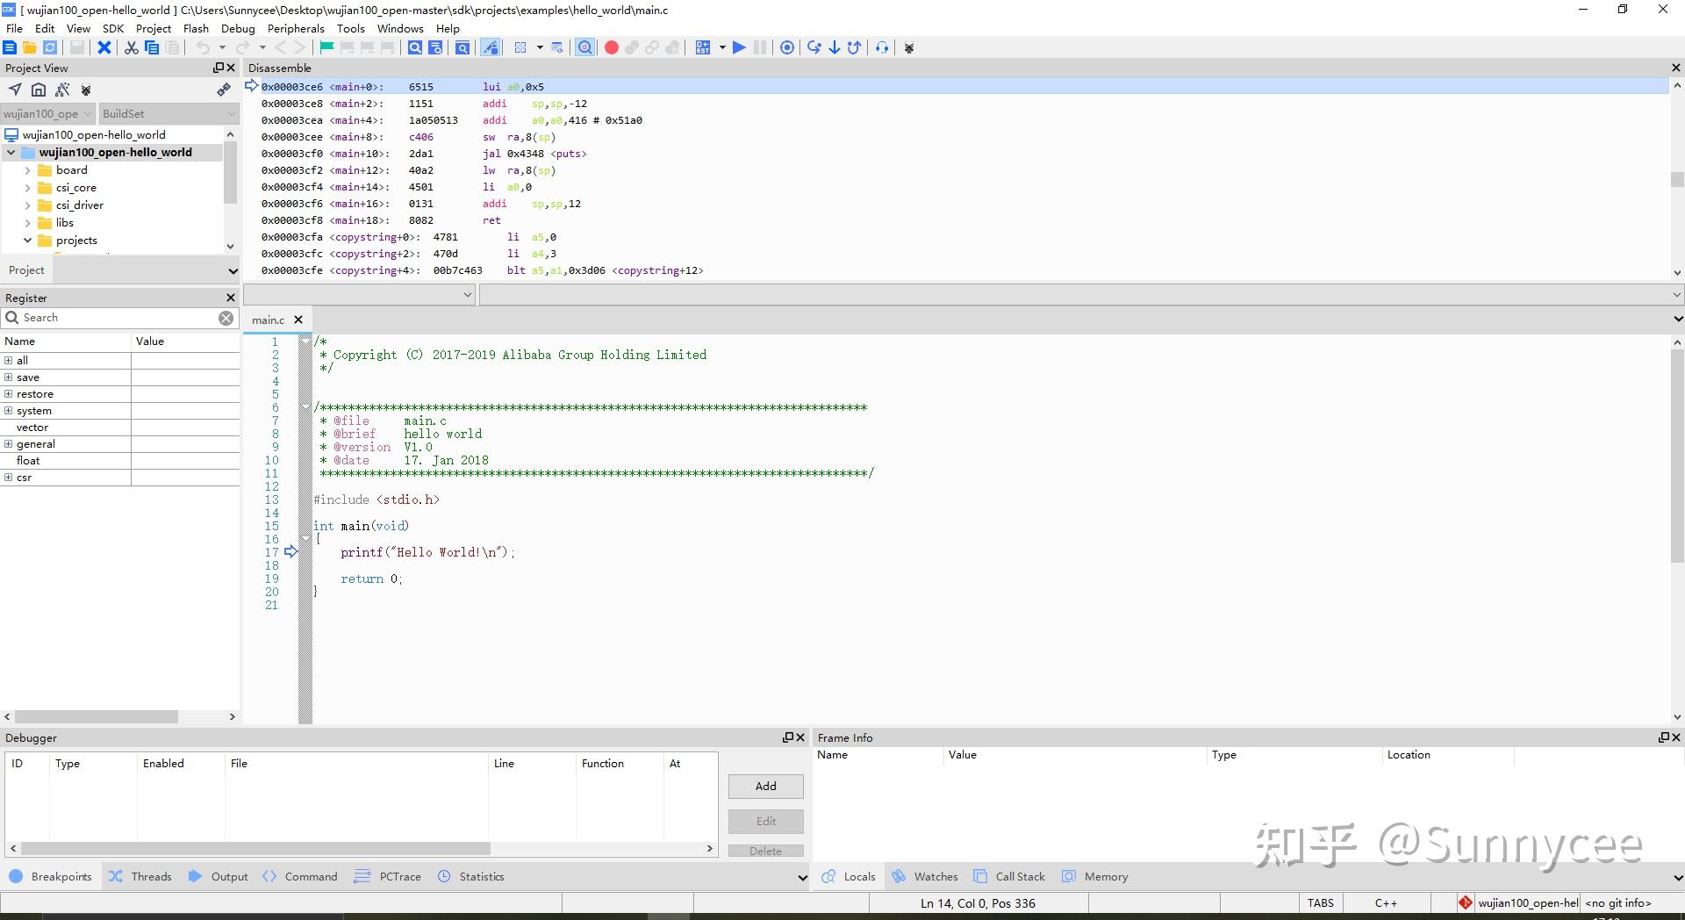Expand the general register group

pyautogui.click(x=9, y=444)
